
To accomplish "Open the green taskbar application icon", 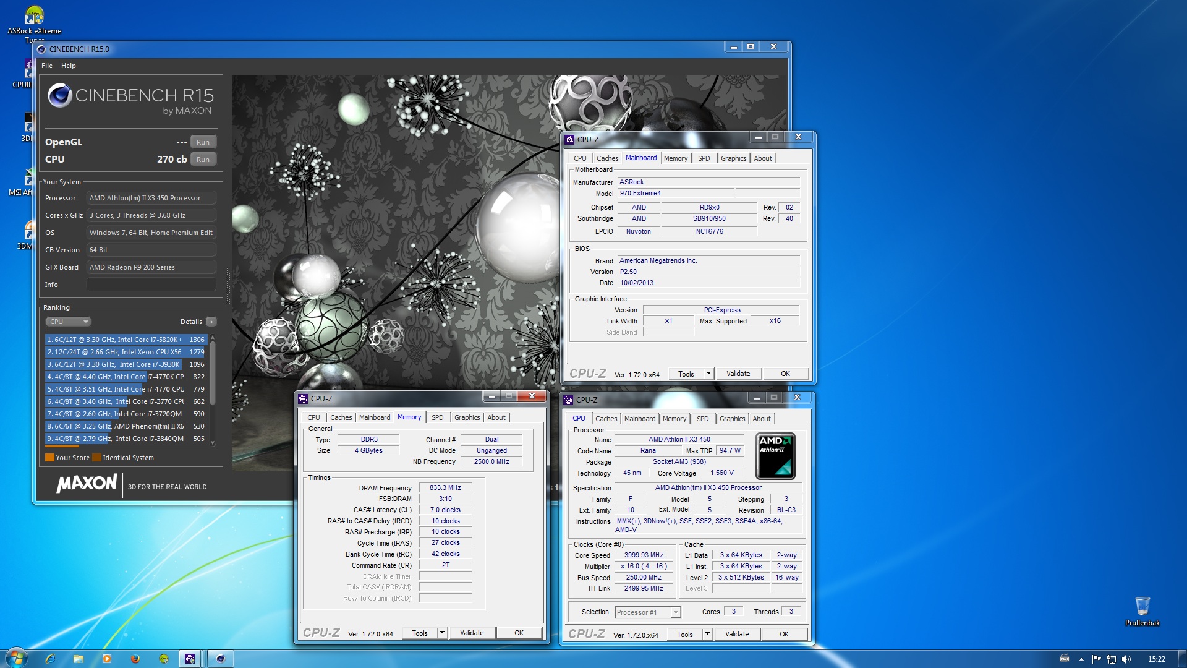I will click(x=164, y=659).
